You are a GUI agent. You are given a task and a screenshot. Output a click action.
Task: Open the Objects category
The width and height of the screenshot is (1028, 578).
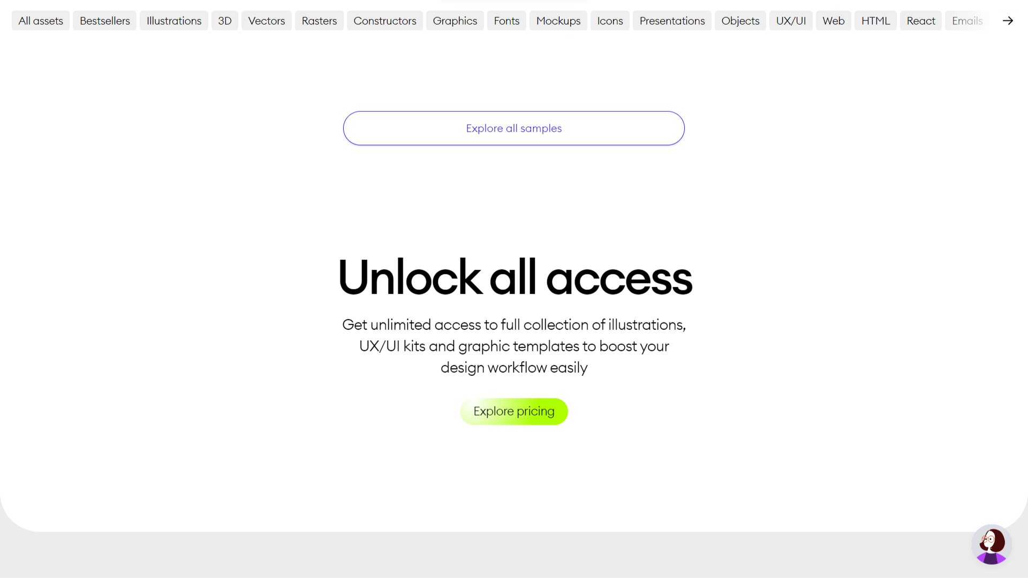coord(740,21)
